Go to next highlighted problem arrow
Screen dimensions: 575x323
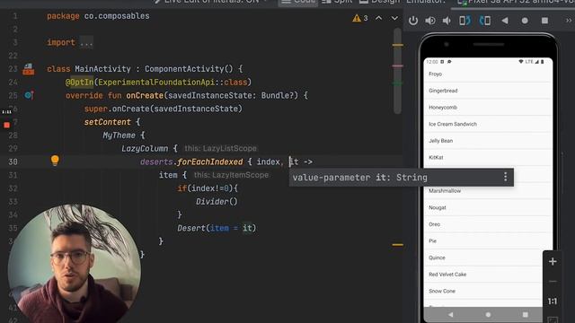coord(394,18)
